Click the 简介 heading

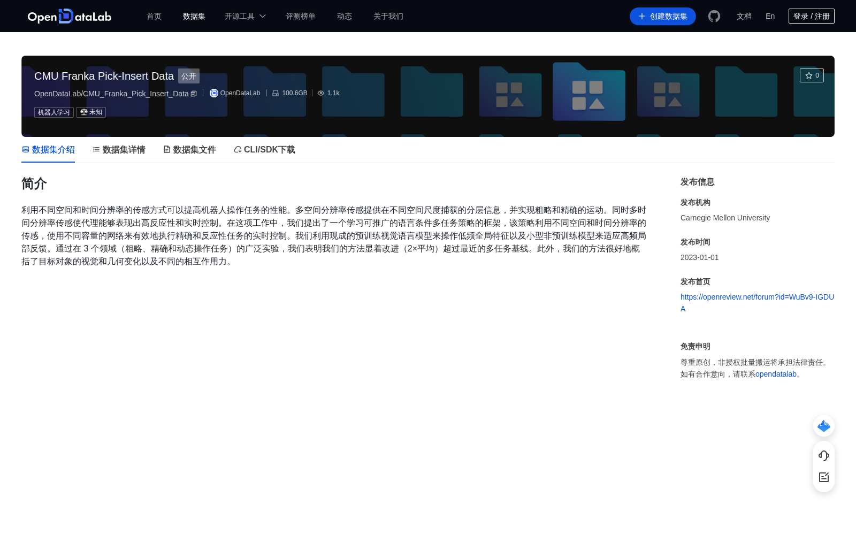(34, 184)
